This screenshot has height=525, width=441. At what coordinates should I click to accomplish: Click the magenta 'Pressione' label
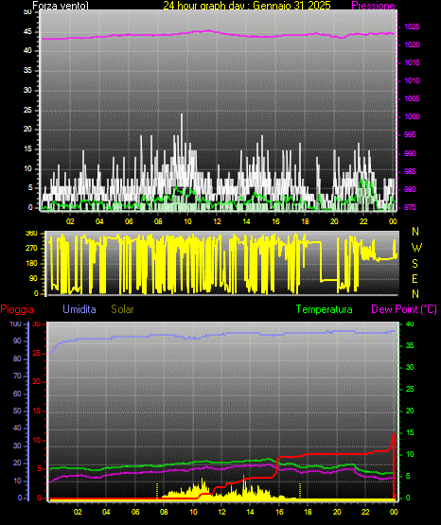pos(373,6)
